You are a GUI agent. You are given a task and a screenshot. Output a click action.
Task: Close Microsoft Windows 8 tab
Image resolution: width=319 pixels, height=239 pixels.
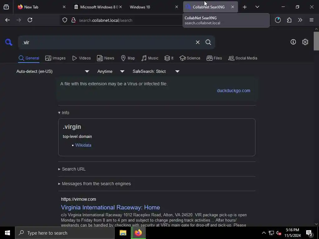pyautogui.click(x=121, y=7)
